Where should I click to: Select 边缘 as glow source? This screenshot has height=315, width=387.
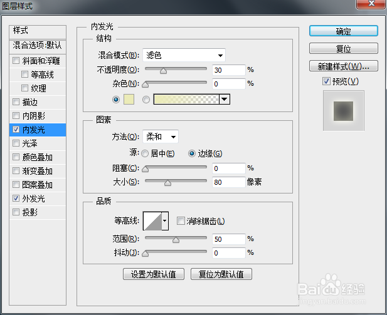click(192, 153)
